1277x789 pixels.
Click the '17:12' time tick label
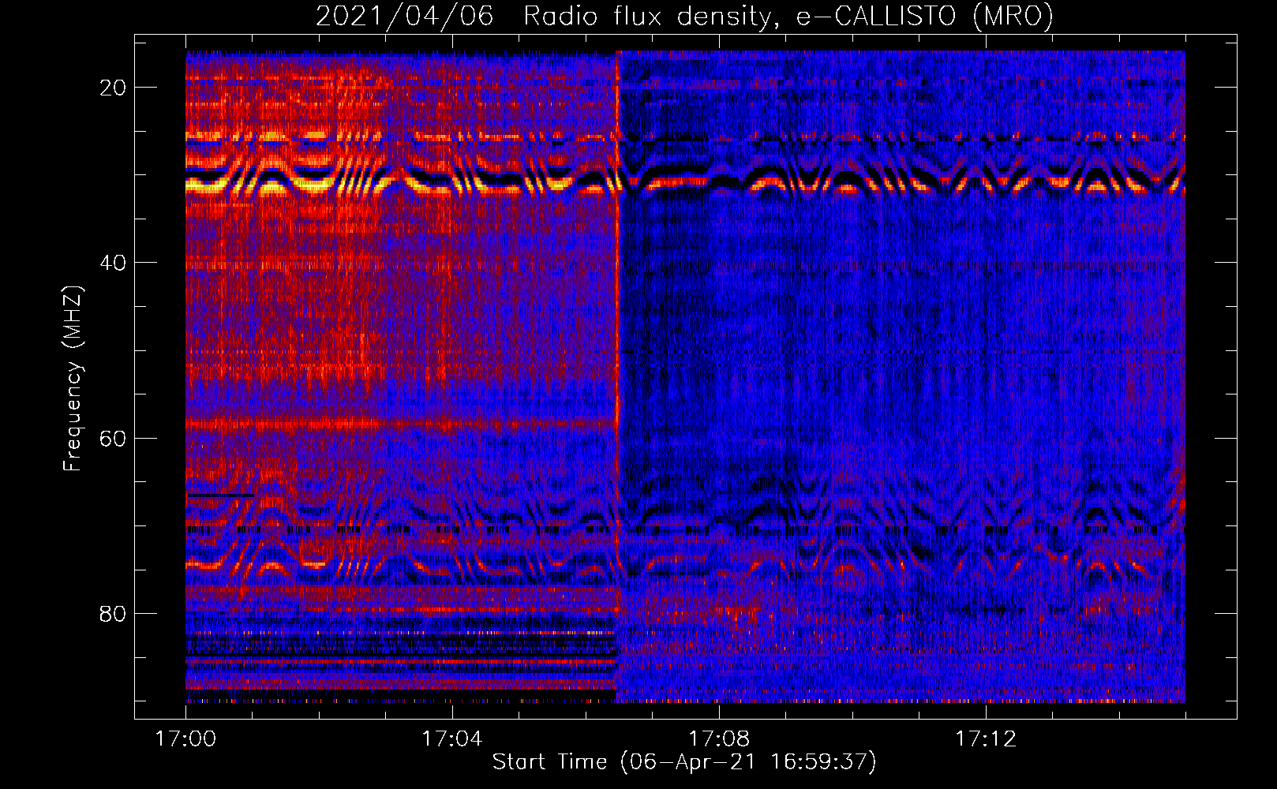point(986,739)
